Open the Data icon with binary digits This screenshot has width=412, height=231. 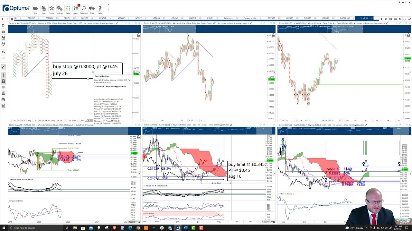(68, 10)
